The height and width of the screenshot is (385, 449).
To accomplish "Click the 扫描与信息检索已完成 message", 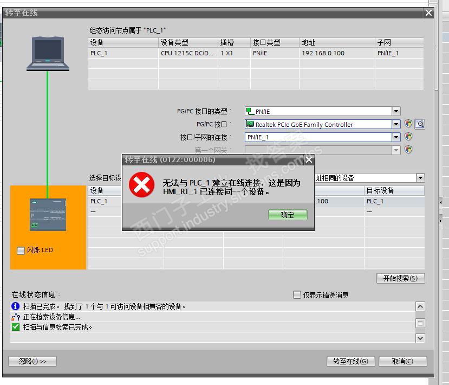I will coord(57,327).
